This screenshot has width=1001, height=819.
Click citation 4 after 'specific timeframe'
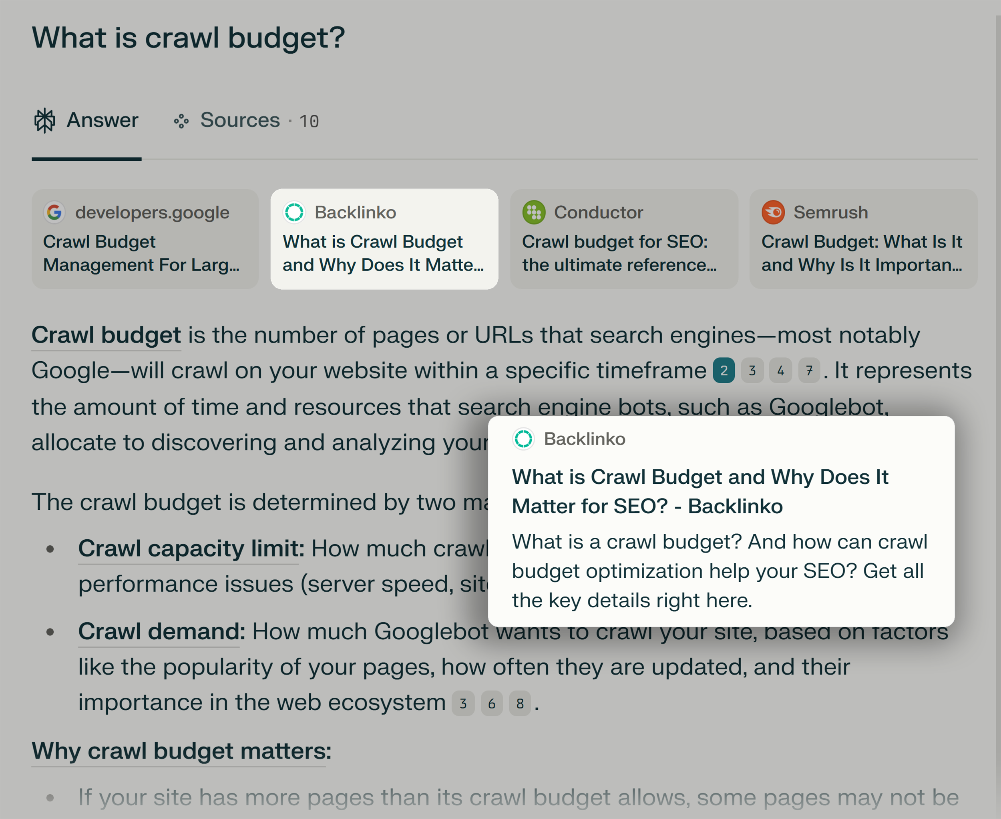pos(780,371)
